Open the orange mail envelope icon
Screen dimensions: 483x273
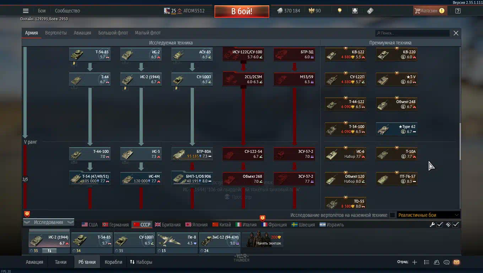click(456, 262)
